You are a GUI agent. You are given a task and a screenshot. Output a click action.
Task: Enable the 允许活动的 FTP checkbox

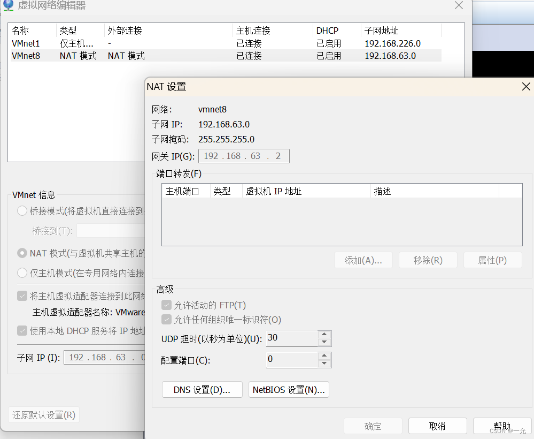(167, 305)
